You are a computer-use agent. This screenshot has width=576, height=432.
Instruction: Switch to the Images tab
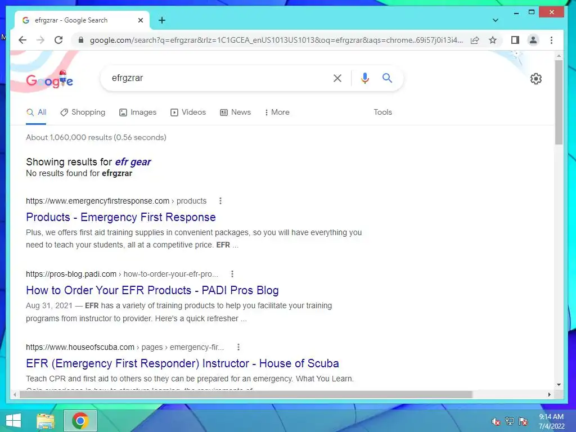click(138, 112)
